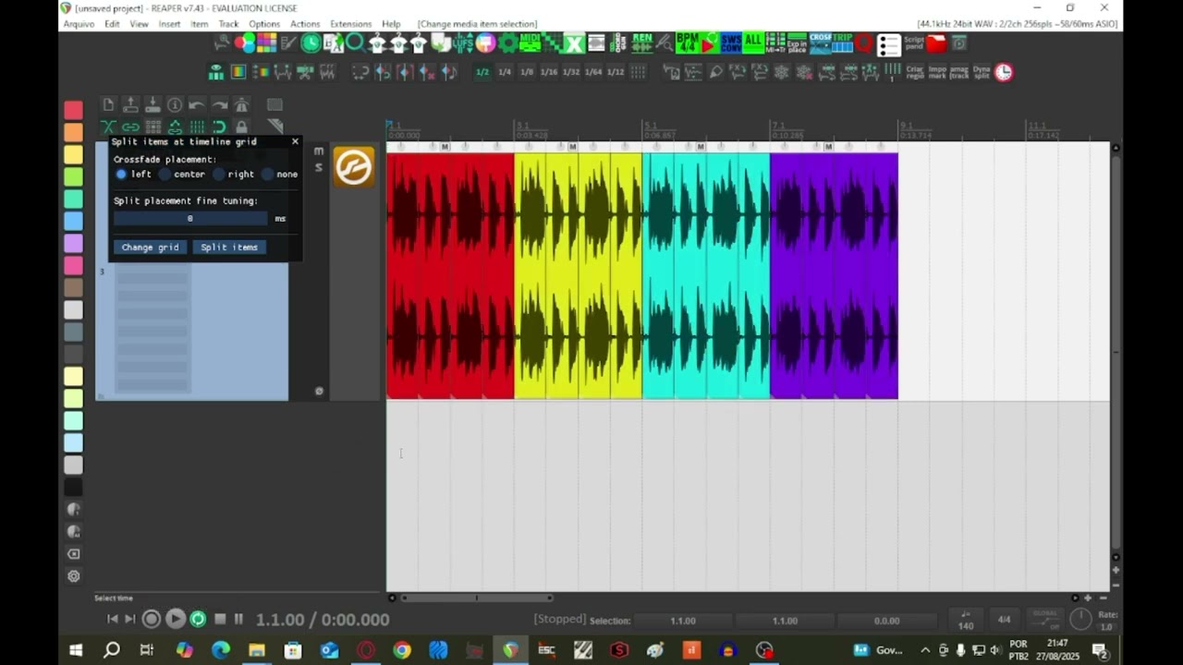The height and width of the screenshot is (665, 1183).
Task: Open the Actions menu
Action: coord(305,24)
